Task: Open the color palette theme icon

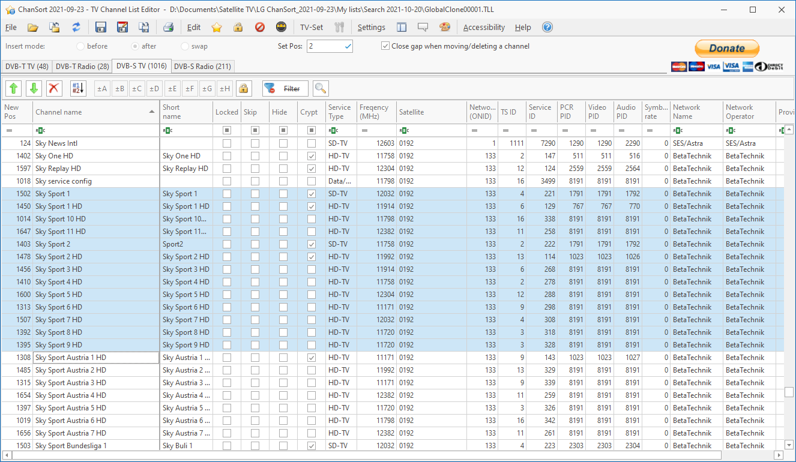Action: (x=445, y=27)
